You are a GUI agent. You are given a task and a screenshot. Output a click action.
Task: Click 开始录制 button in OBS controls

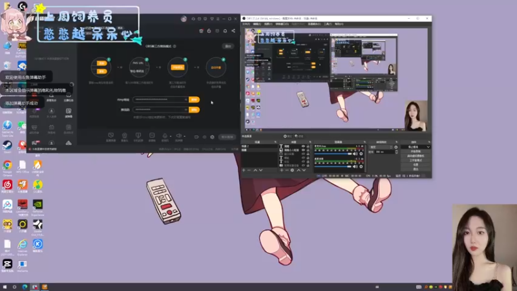click(x=416, y=151)
